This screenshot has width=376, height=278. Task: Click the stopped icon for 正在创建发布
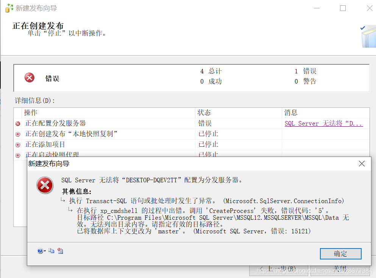coord(18,134)
